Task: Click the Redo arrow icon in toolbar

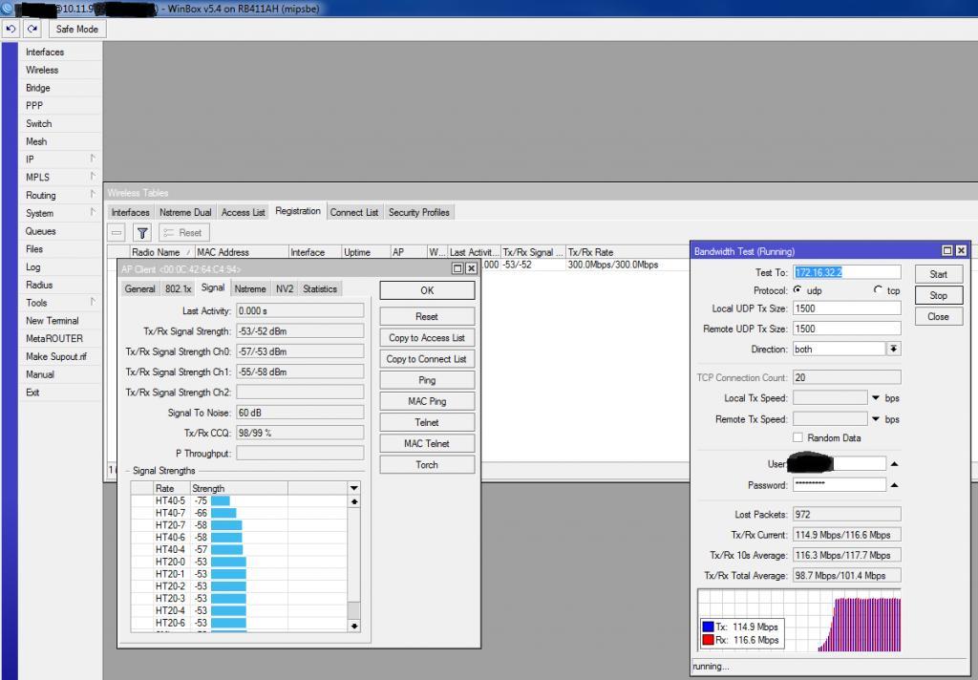Action: pyautogui.click(x=32, y=29)
